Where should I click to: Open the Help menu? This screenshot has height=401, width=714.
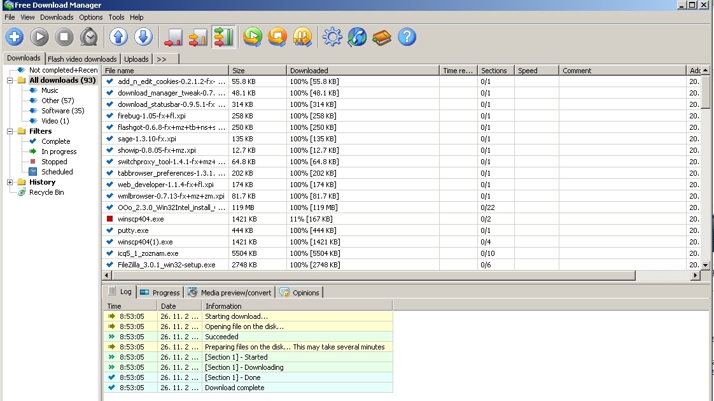[137, 17]
